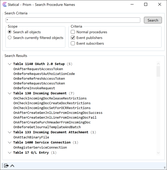Viewport: 167px width, 170px height.
Task: Select OnBeforeRefreshAccessToken procedure
Action: pyautogui.click(x=39, y=78)
